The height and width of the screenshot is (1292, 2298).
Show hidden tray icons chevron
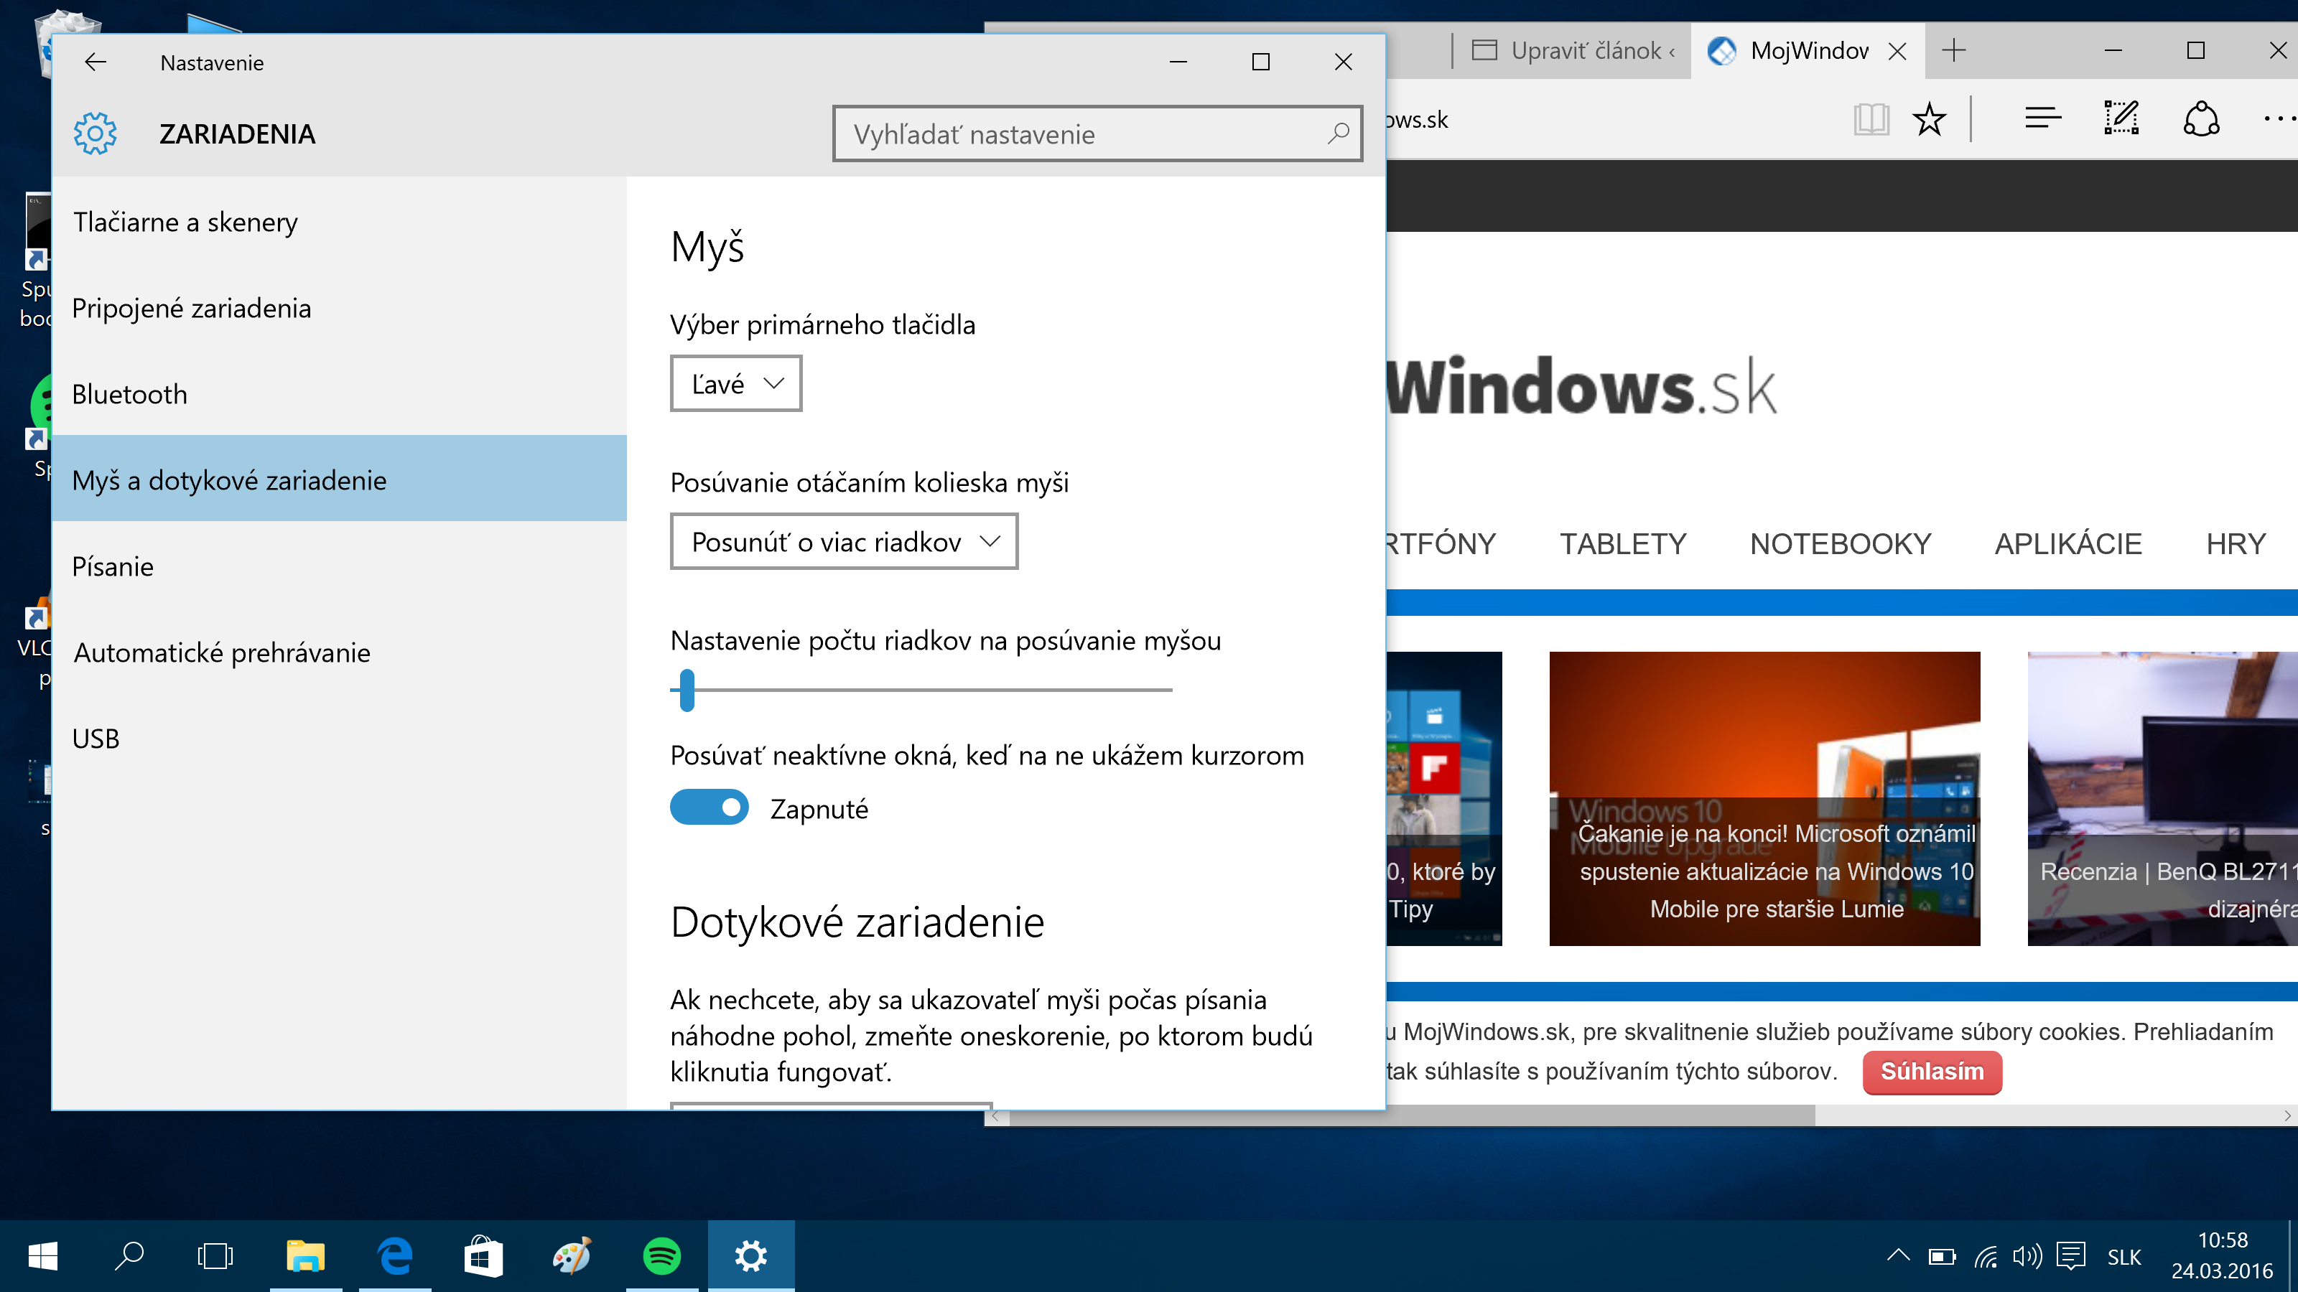pos(1898,1256)
